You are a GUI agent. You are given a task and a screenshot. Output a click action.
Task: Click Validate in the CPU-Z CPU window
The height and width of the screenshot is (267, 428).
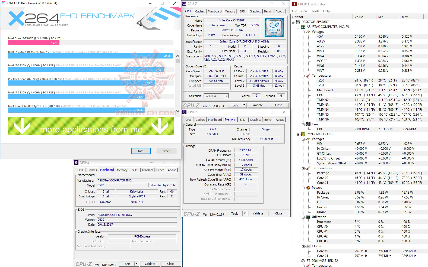pos(258,105)
